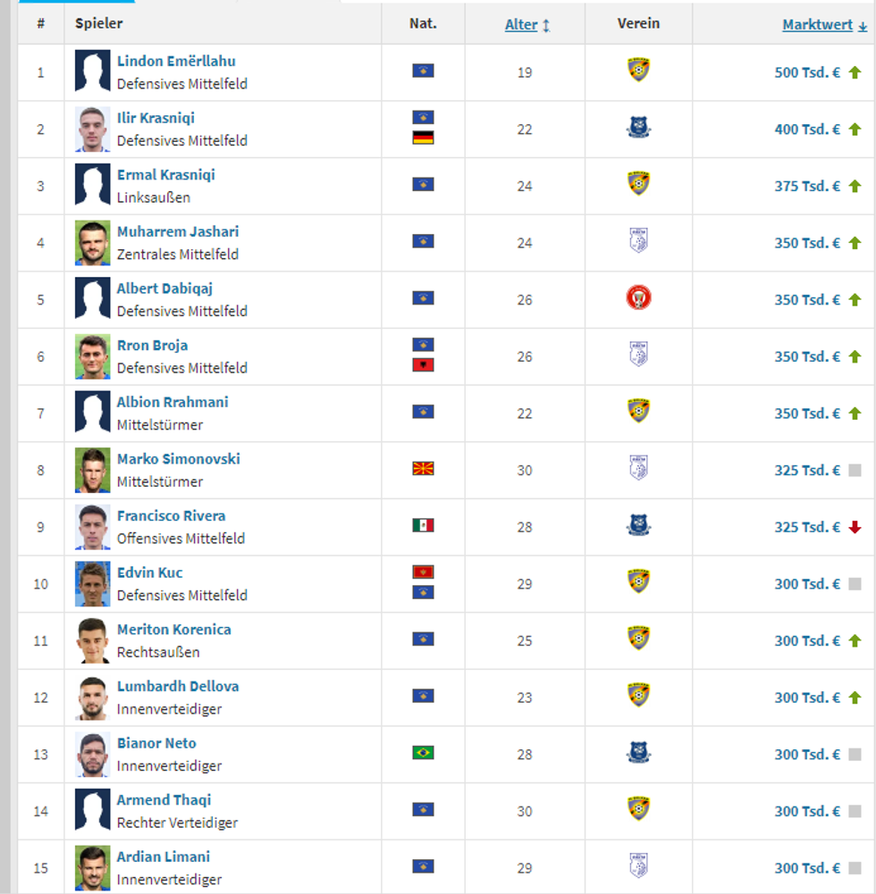Screen dimensions: 876x894
Task: Click Meriton Korenica's photo thumbnail
Action: point(92,640)
